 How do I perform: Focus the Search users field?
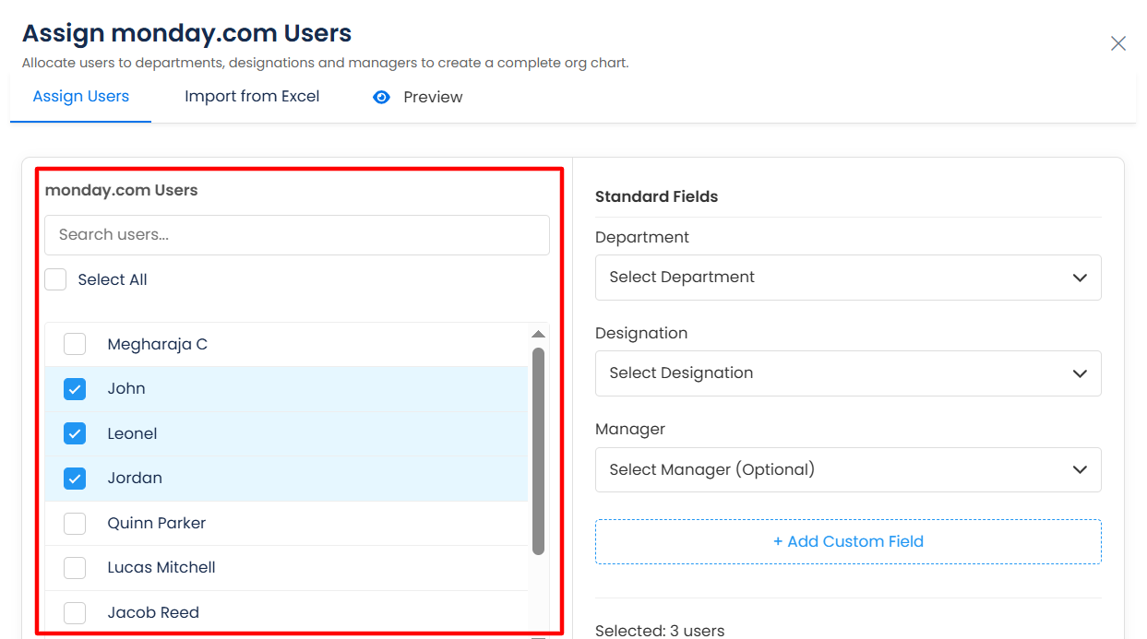(x=297, y=235)
